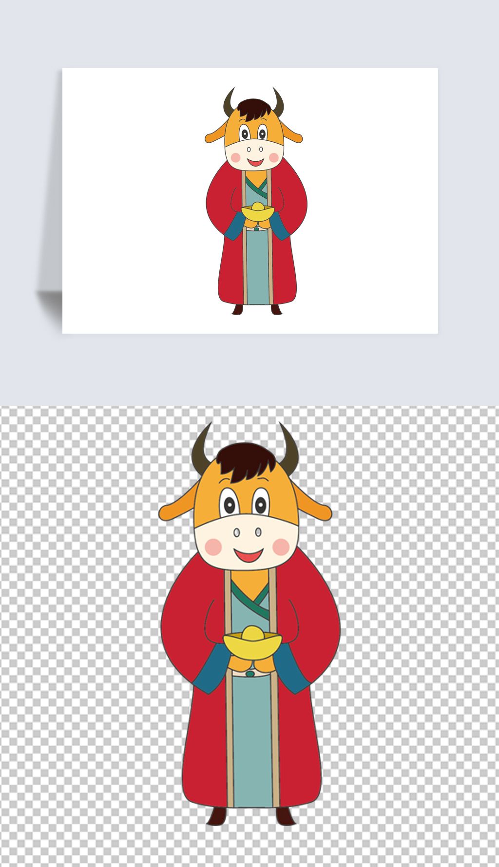This screenshot has width=499, height=867.
Task: Click the large ox's right blue sleeve cuff
Action: [x=293, y=671]
